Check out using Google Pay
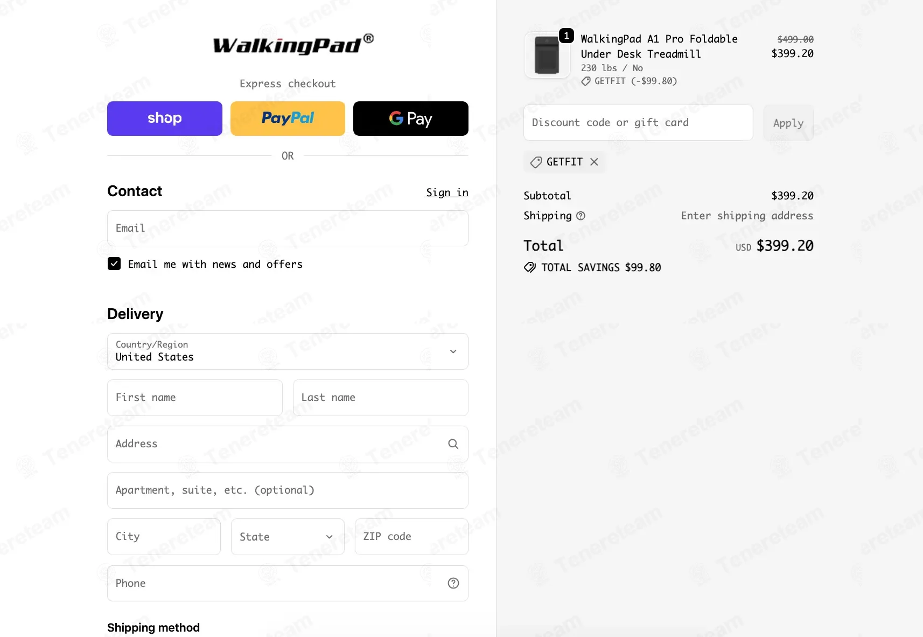The height and width of the screenshot is (637, 923). (x=410, y=119)
